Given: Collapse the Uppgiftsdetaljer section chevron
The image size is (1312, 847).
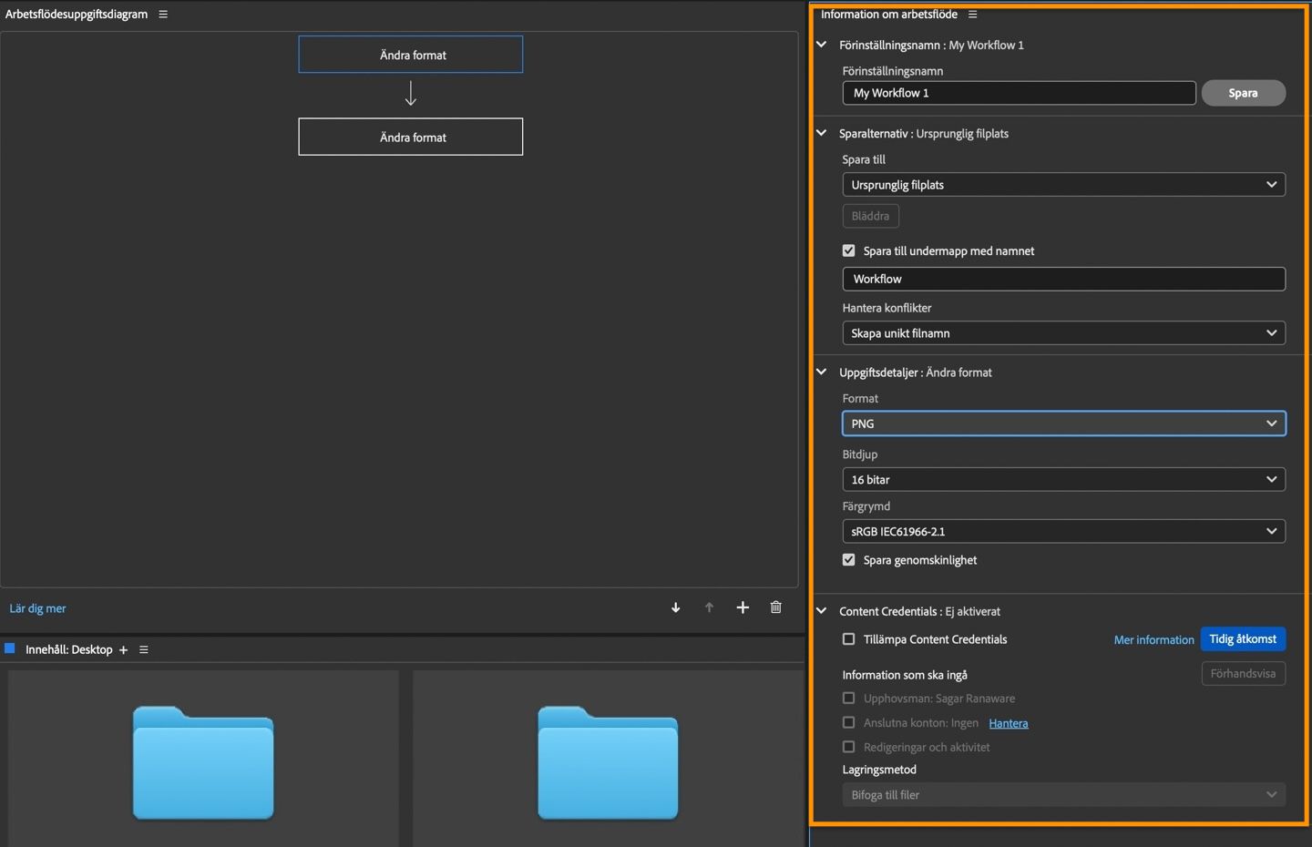Looking at the screenshot, I should click(x=821, y=372).
